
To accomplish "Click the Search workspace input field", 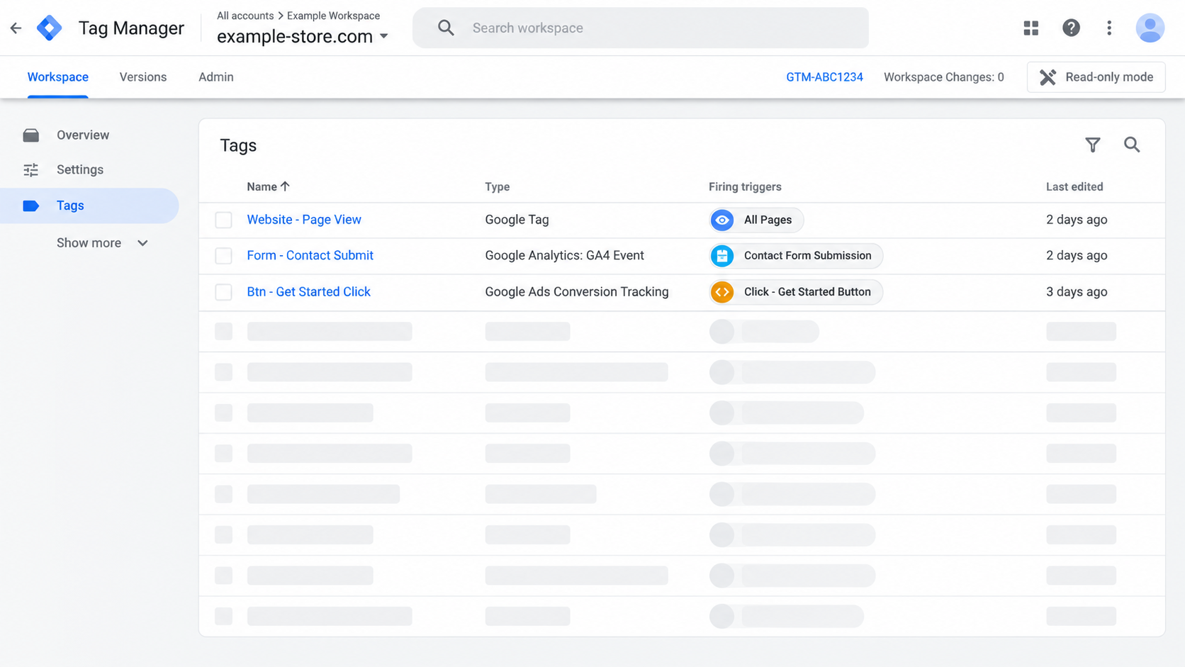I will [641, 28].
